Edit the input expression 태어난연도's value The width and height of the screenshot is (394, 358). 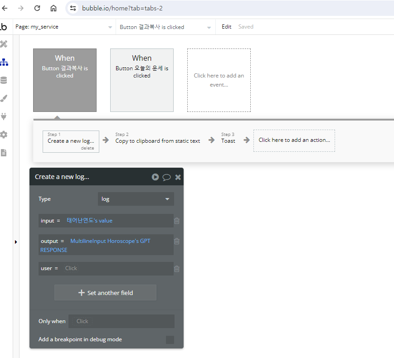point(89,221)
